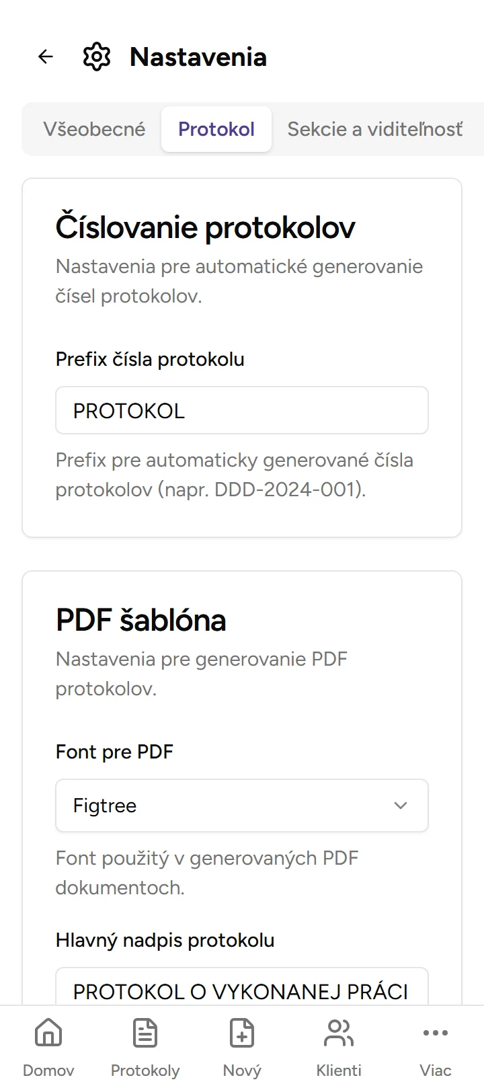Viewport: 484px width, 1092px height.
Task: Open clients with the Klienti people icon
Action: pos(338,1032)
